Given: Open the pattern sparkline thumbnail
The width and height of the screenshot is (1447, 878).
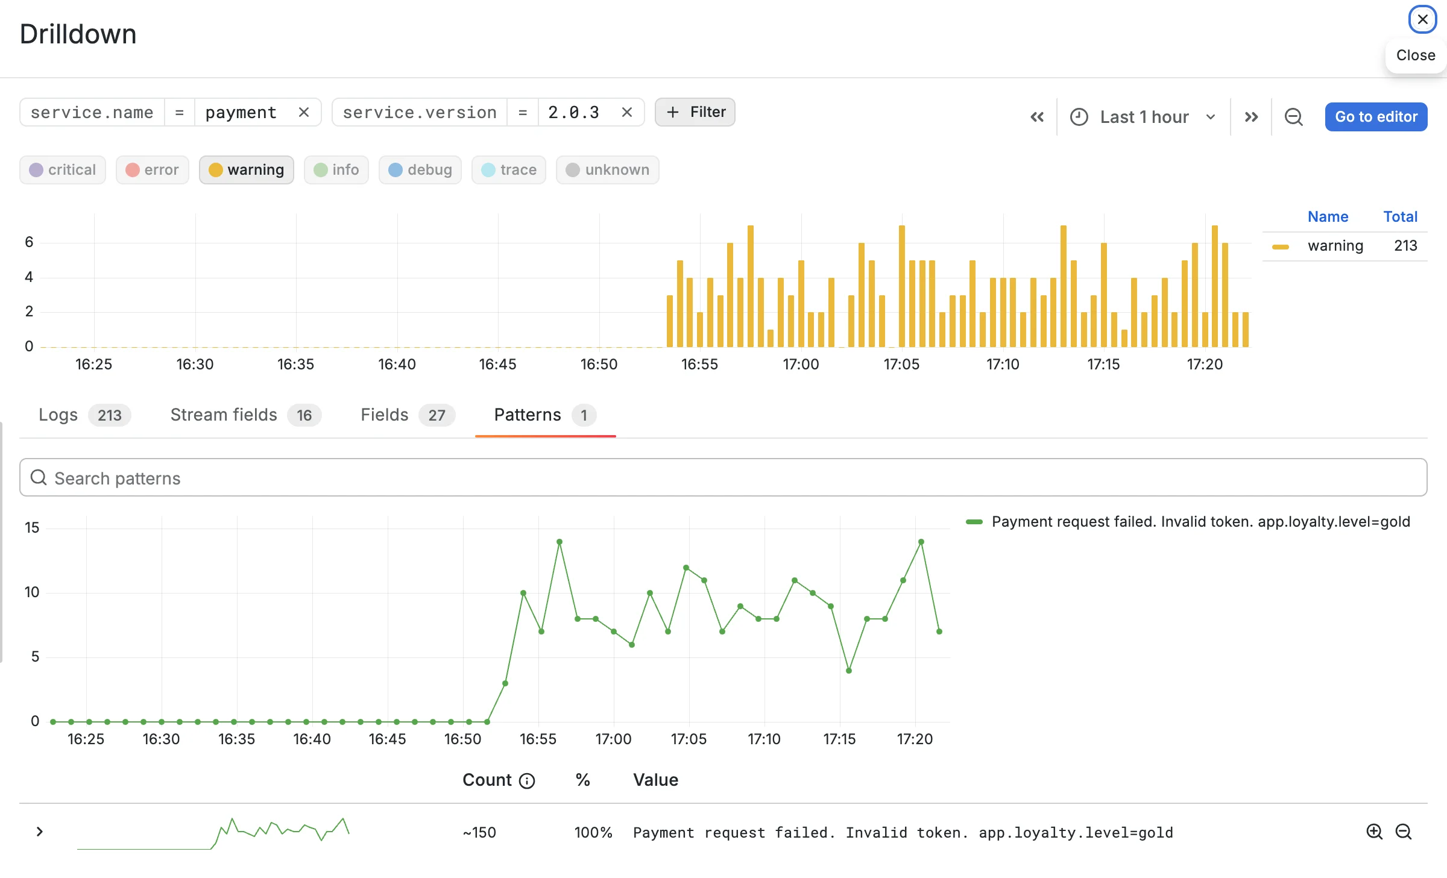Looking at the screenshot, I should coord(213,833).
